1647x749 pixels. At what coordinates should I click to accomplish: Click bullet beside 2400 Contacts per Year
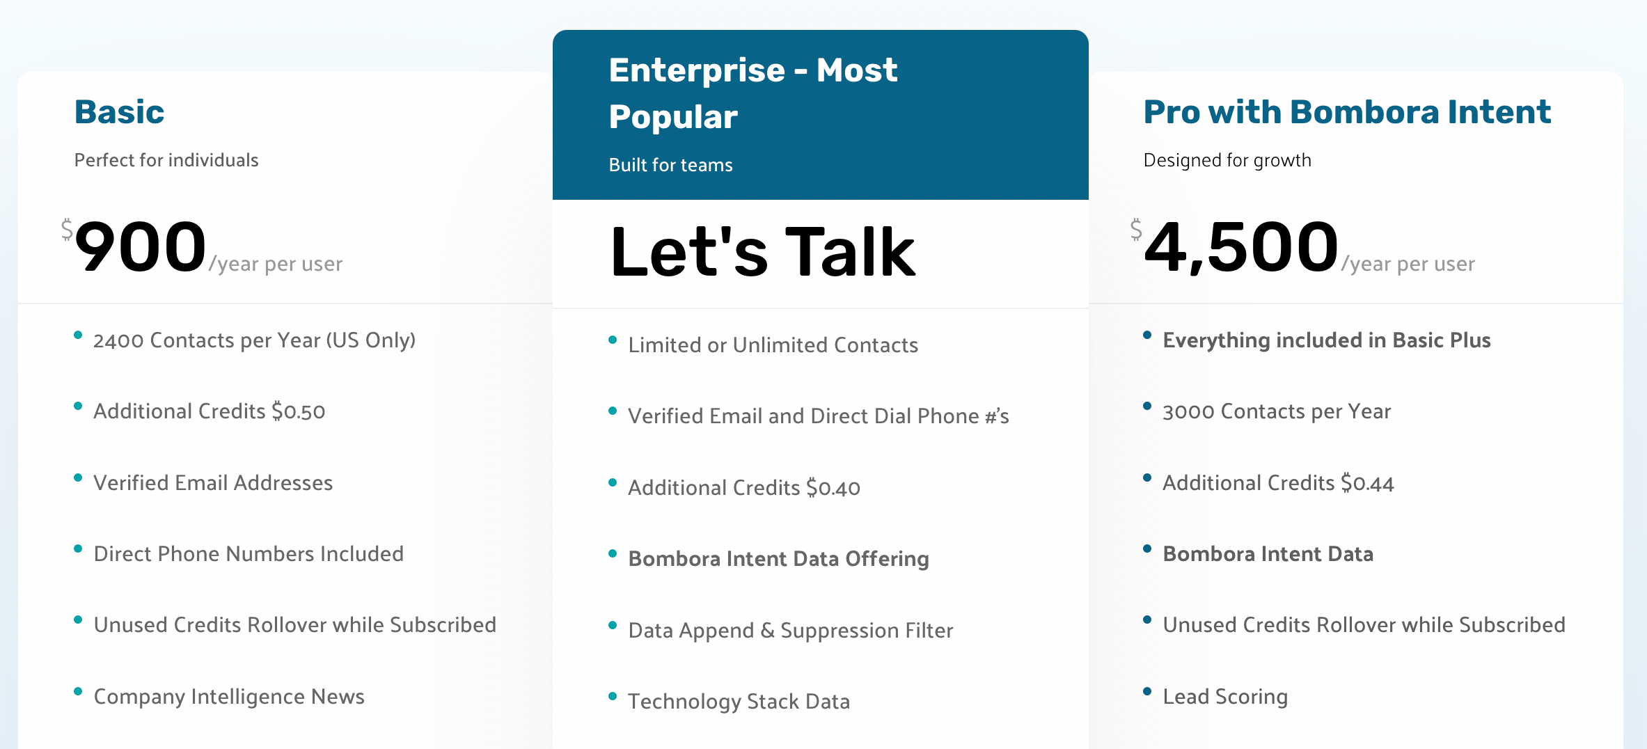tap(78, 335)
